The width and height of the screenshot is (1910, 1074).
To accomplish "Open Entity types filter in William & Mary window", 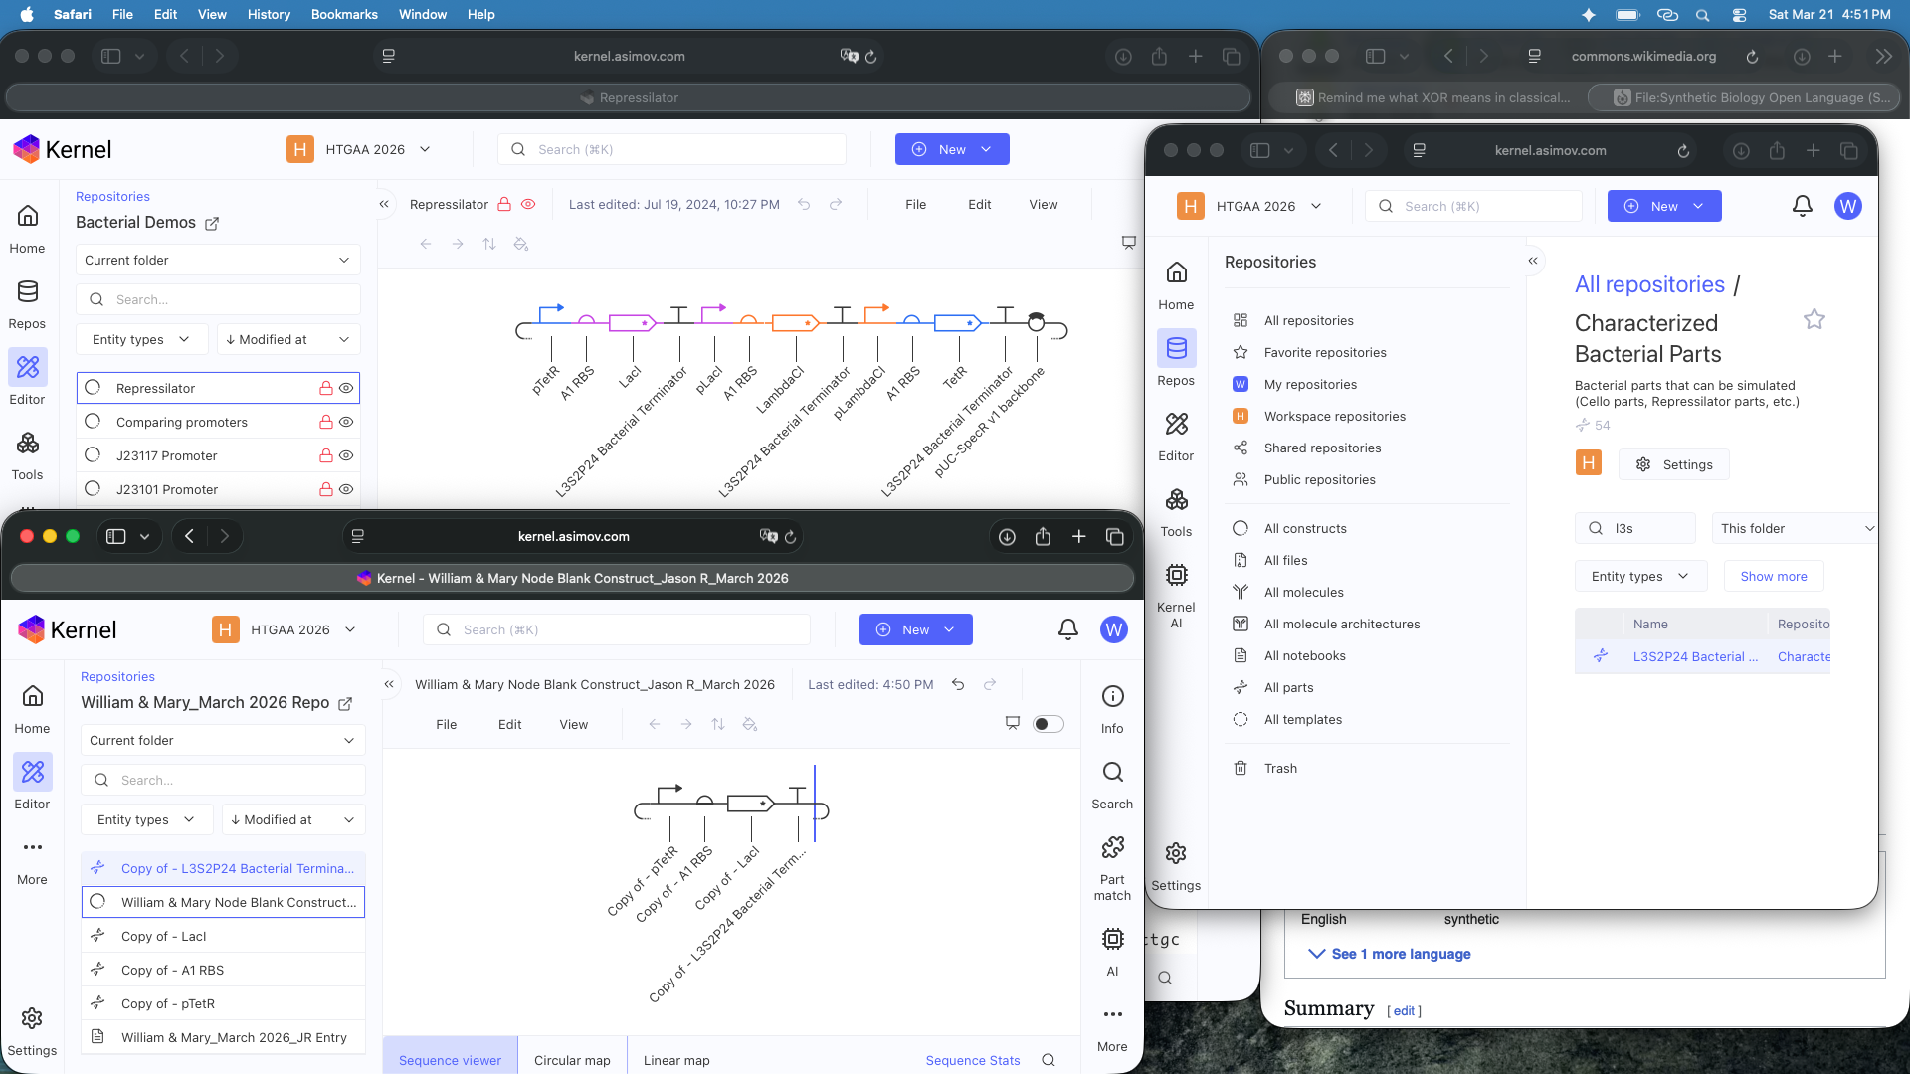I will (146, 819).
